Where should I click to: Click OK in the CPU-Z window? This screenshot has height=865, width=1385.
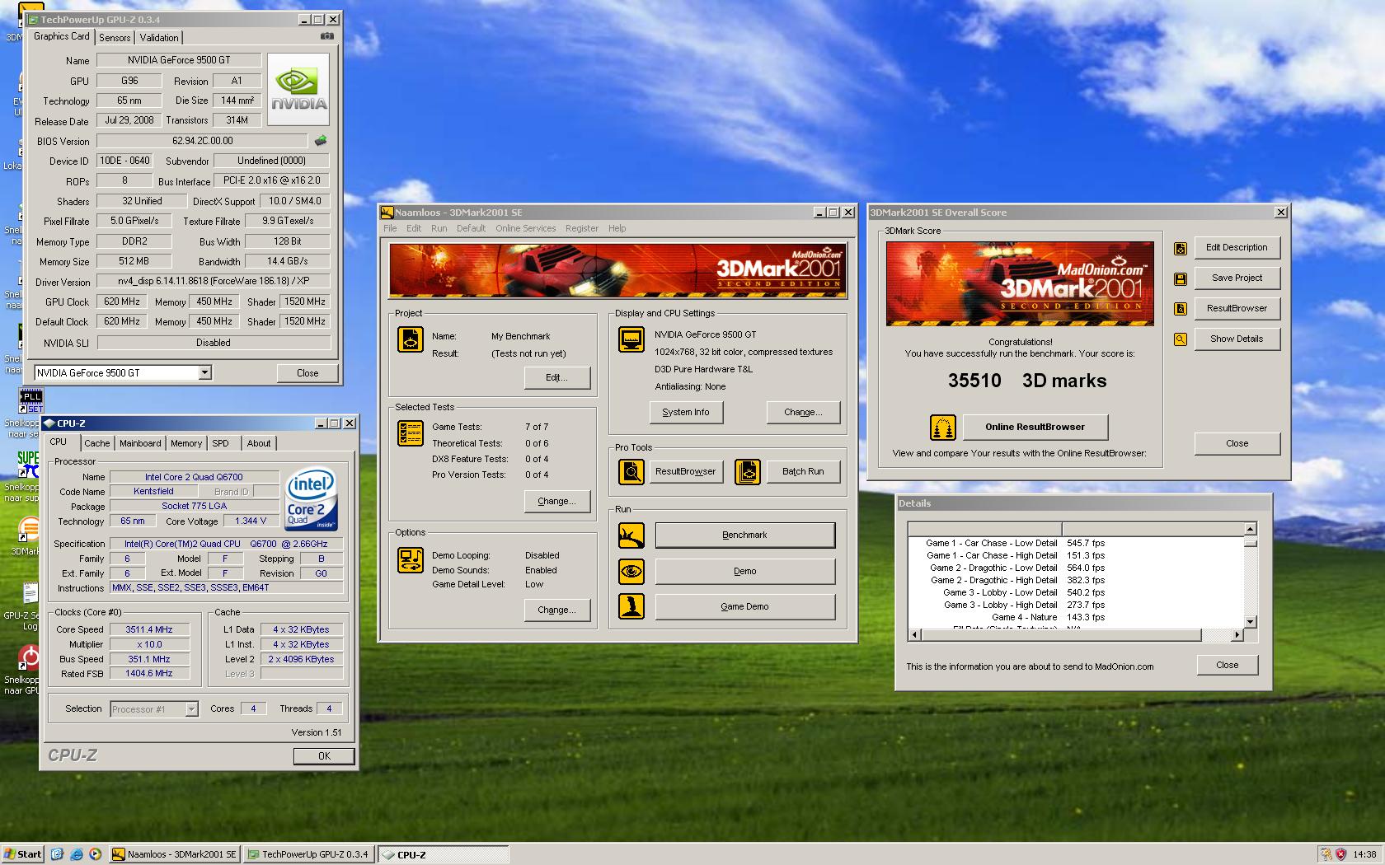[324, 756]
